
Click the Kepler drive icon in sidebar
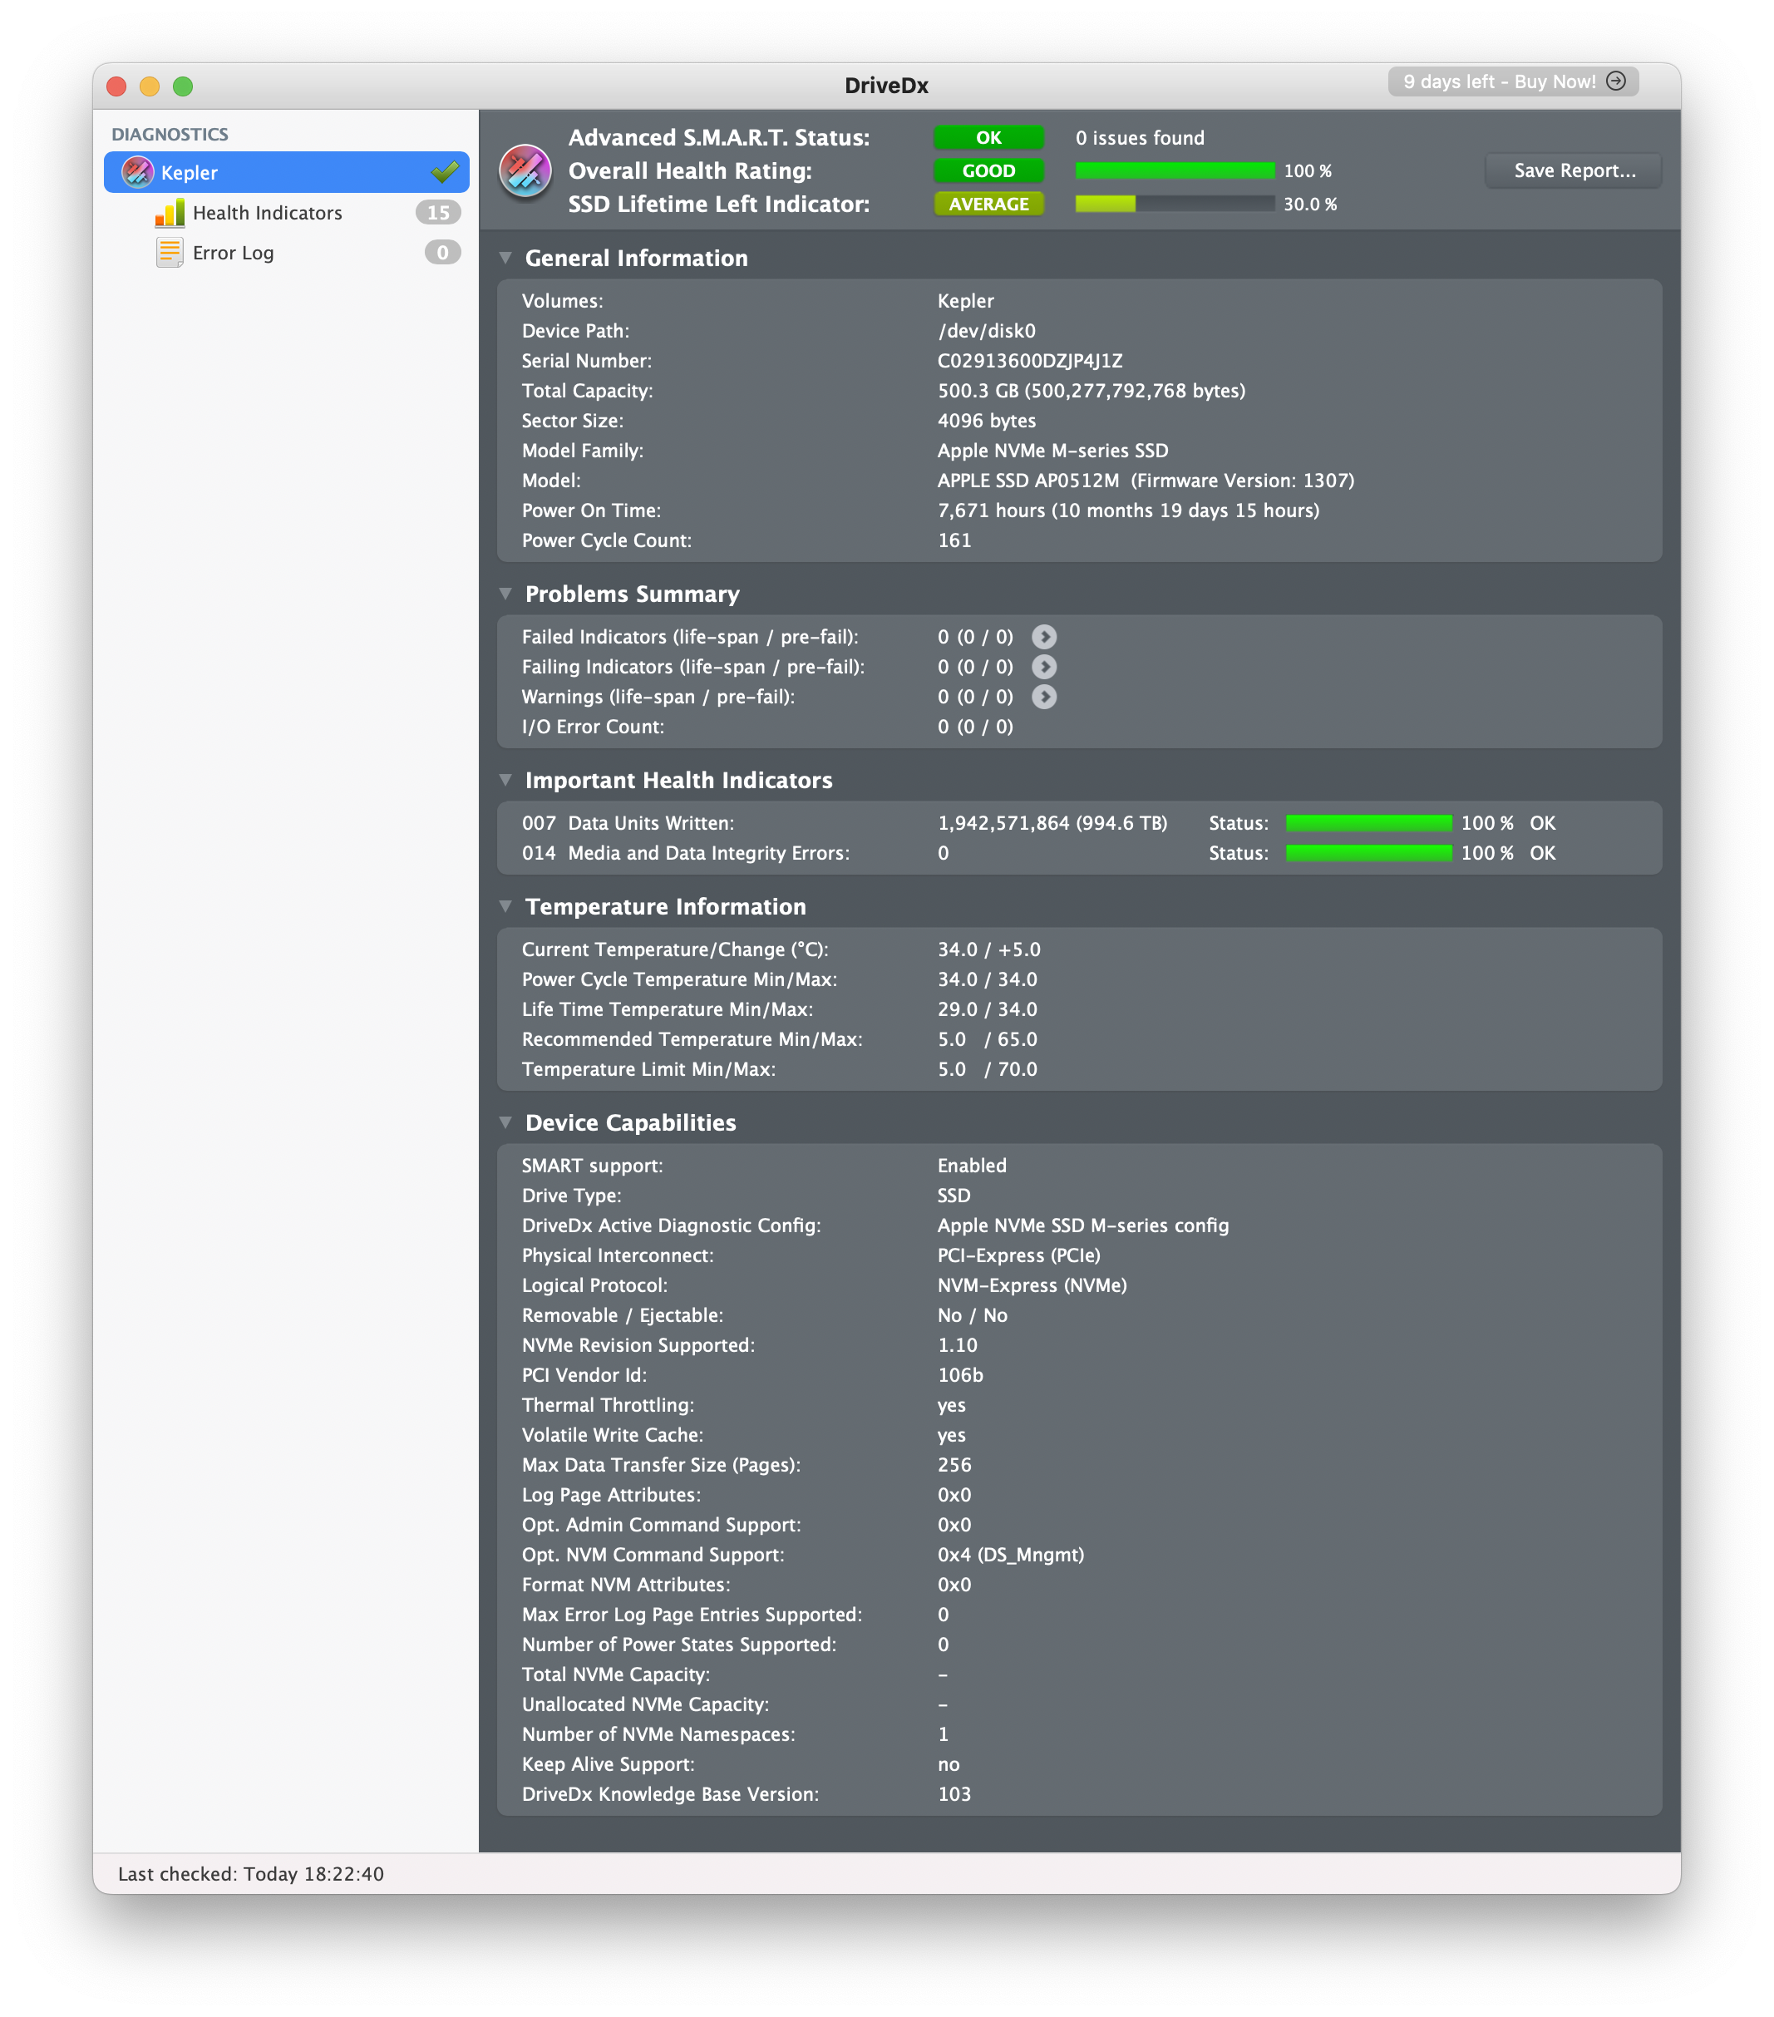(x=137, y=173)
